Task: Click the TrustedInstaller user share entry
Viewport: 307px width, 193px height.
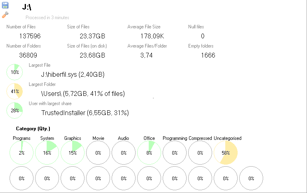Action: (85, 113)
